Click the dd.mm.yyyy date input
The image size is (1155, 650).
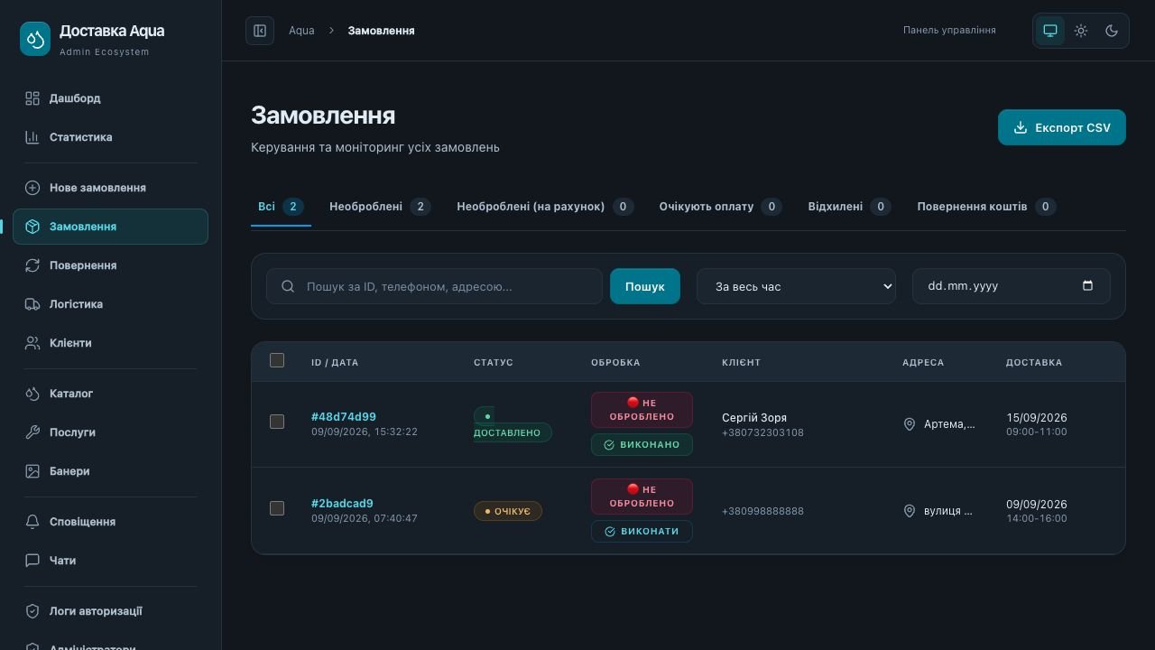click(x=1012, y=286)
